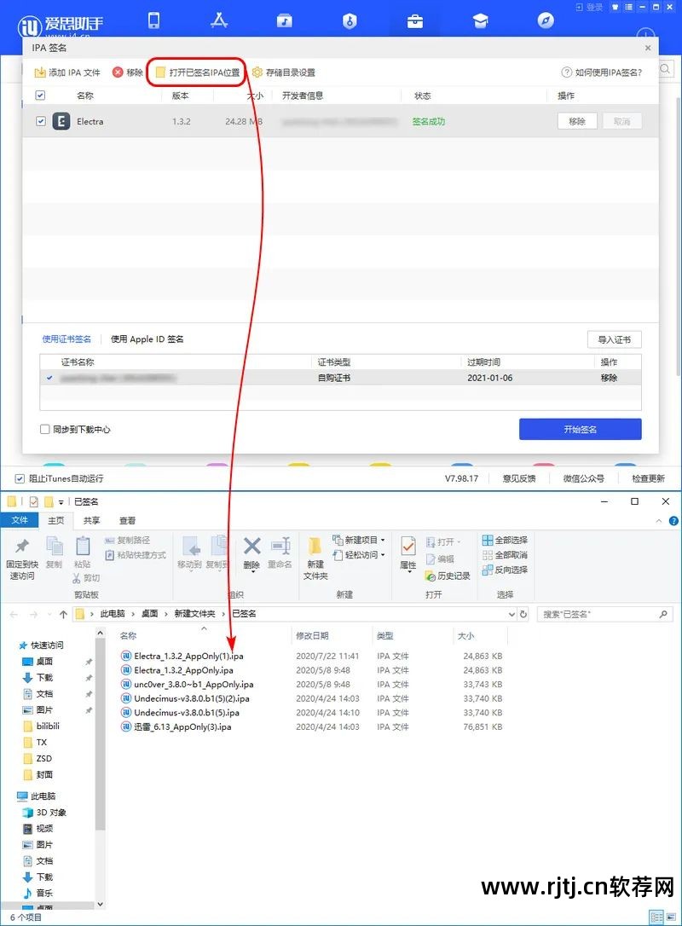
Task: Toggle 阻止iTunes自动运行 checkbox
Action: (20, 478)
